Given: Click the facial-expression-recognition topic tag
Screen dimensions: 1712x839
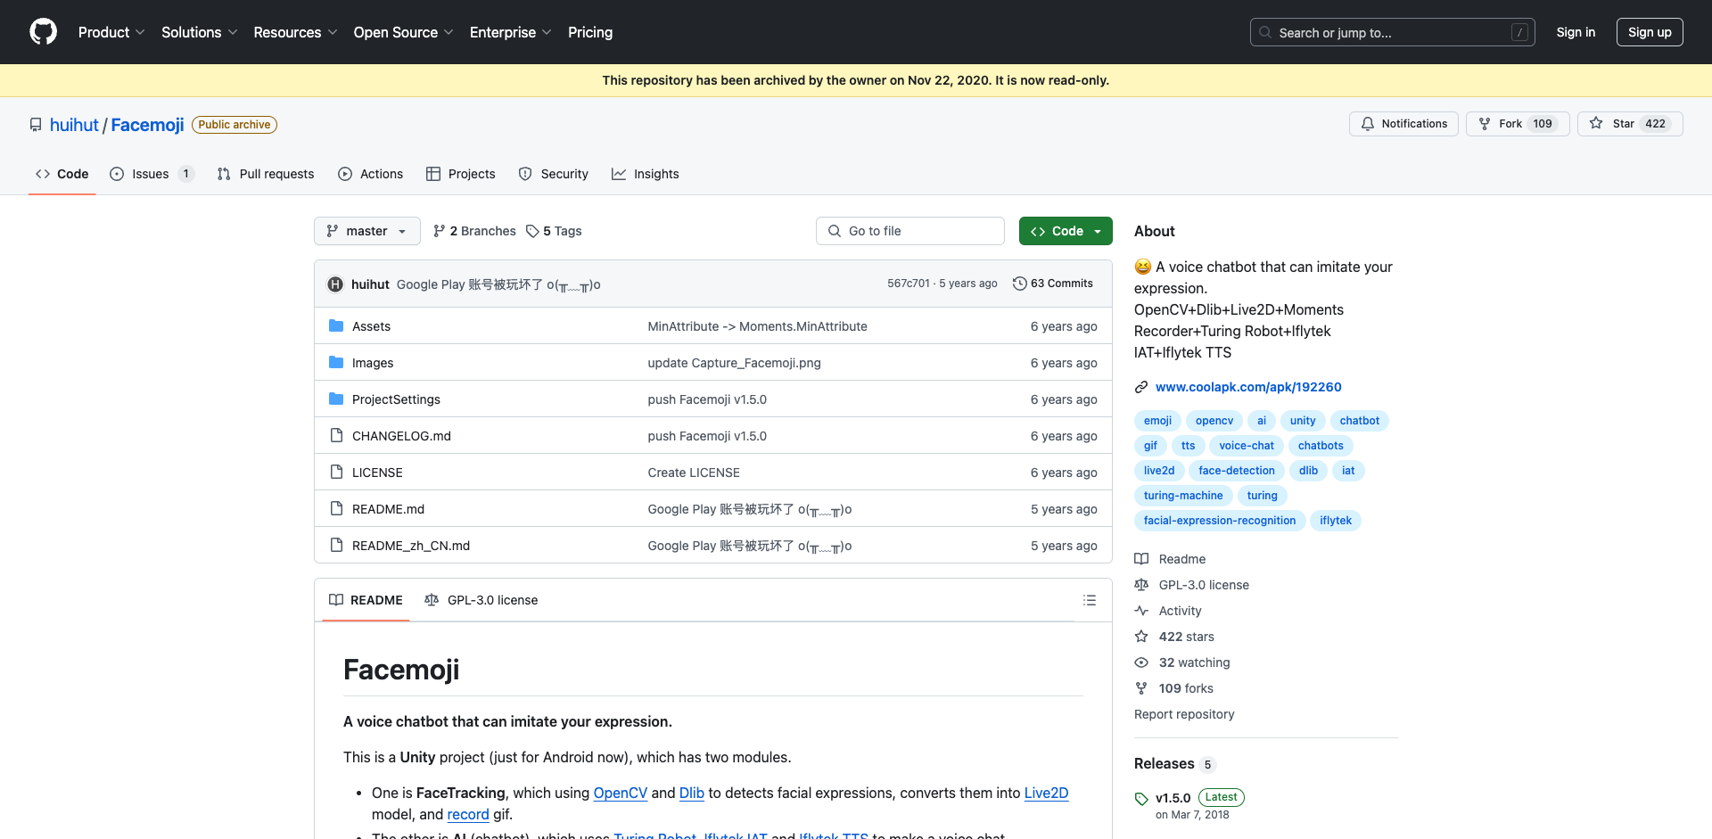Looking at the screenshot, I should coord(1220,521).
